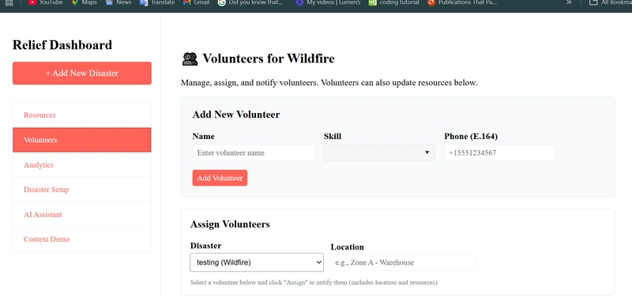Open the Gmail bookmark
The height and width of the screenshot is (297, 632).
[196, 2]
